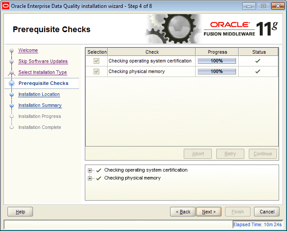Click the status checkmark for operating system certification row
Image resolution: width=287 pixels, height=231 pixels.
coord(258,61)
